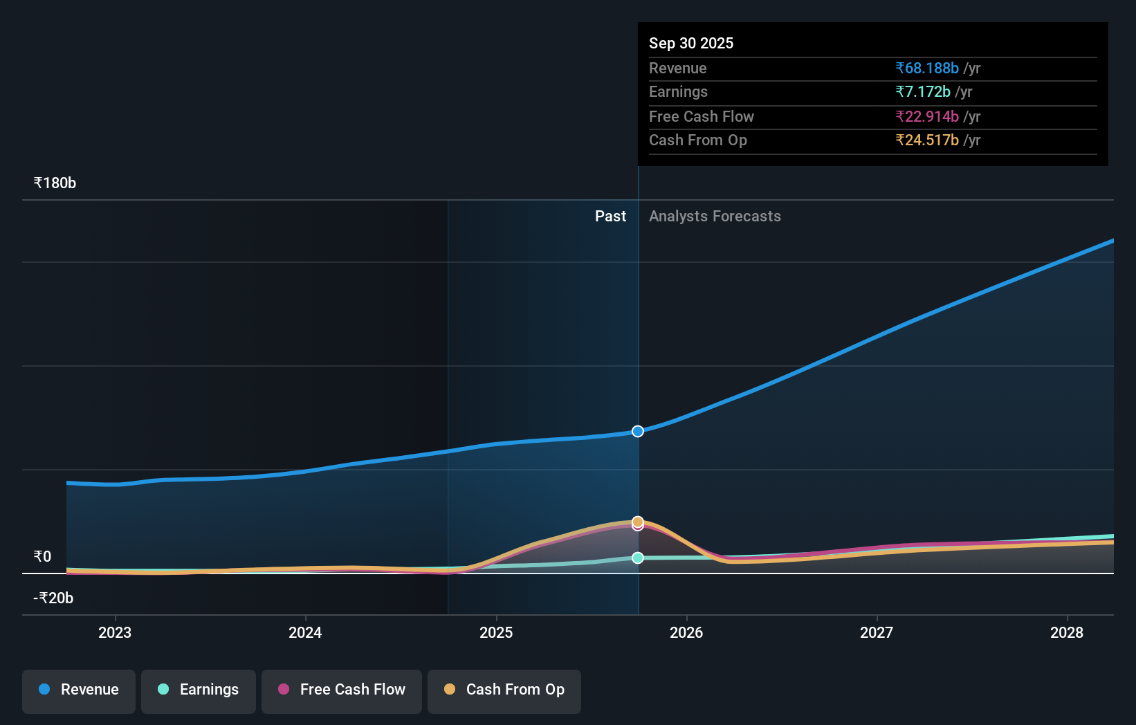
Task: Click the Revenue value ₹68.188b in tooltip
Action: click(927, 68)
